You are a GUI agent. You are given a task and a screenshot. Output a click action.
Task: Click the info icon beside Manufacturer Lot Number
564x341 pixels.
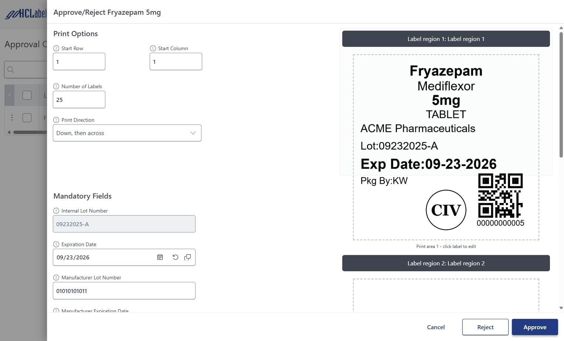pos(56,278)
